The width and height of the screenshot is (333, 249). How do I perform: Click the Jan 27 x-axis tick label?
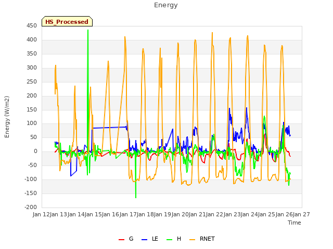[301, 214]
